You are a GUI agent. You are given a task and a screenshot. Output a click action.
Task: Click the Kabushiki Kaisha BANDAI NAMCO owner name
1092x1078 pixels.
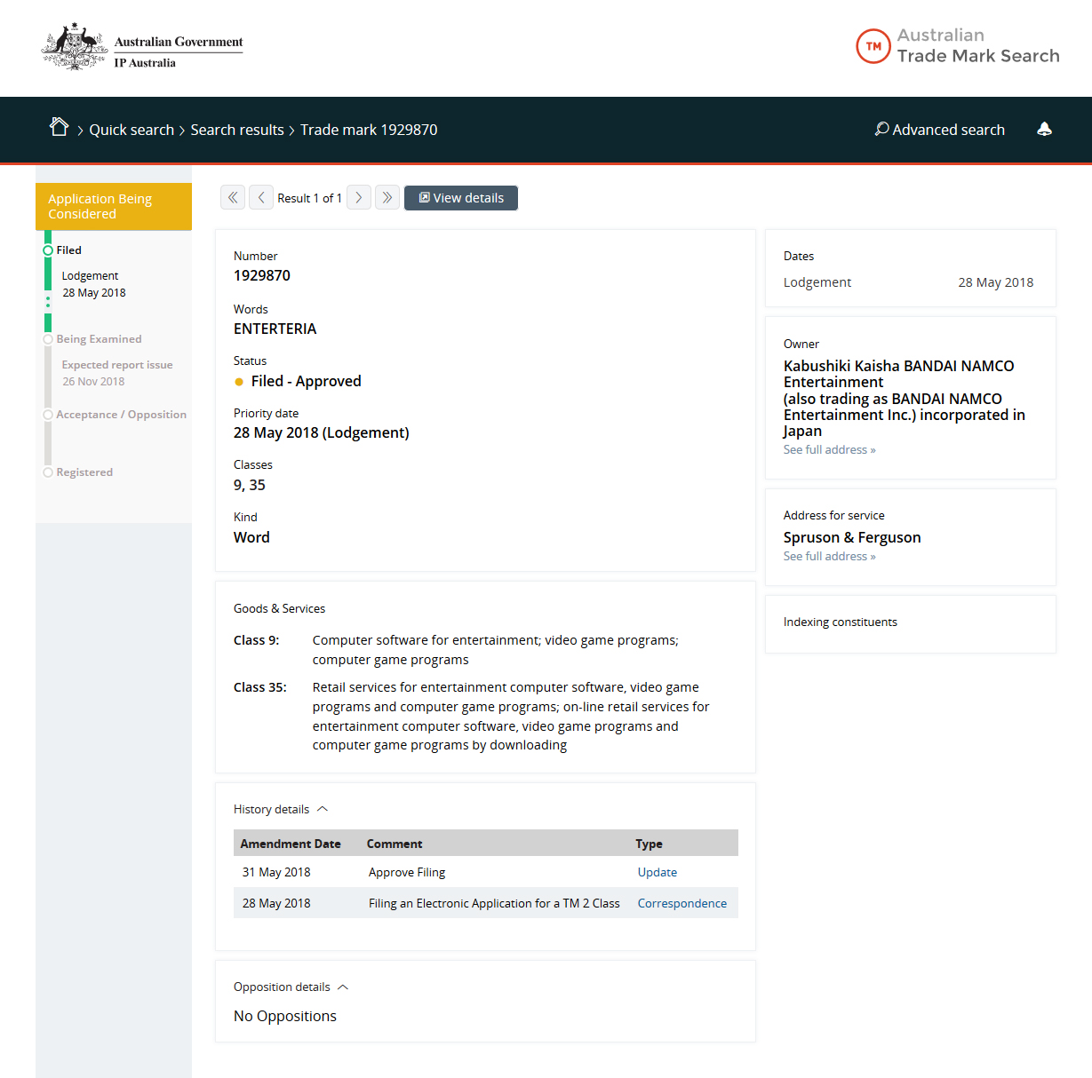click(x=904, y=399)
